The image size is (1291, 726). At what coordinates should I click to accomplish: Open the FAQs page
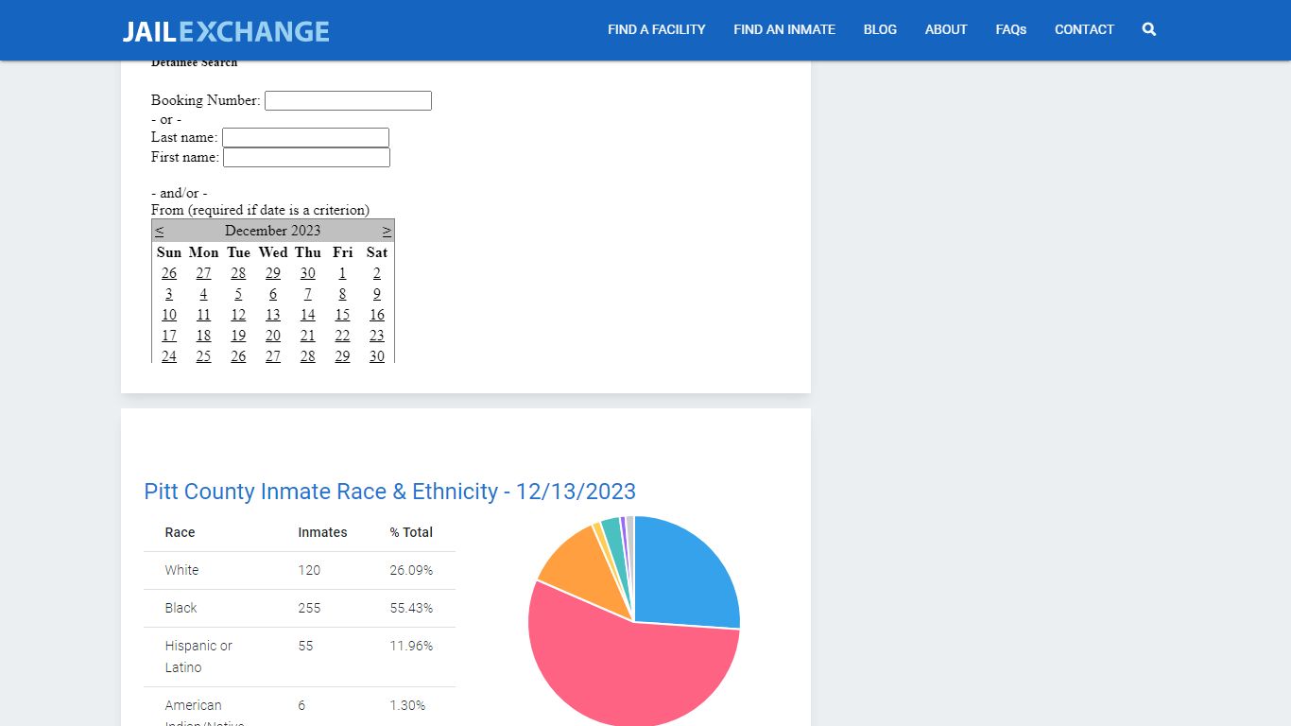(1011, 29)
